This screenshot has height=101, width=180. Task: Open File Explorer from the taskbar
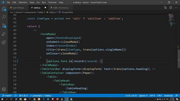tap(21, 99)
